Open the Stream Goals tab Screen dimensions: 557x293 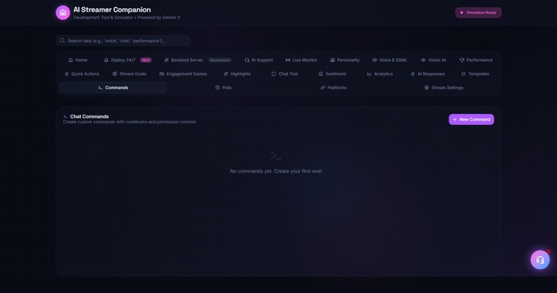[129, 74]
